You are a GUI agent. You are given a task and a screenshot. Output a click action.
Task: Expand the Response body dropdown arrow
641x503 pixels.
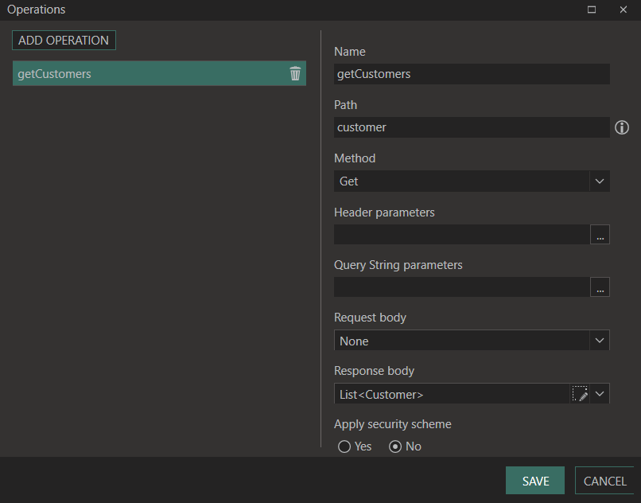[x=600, y=394]
